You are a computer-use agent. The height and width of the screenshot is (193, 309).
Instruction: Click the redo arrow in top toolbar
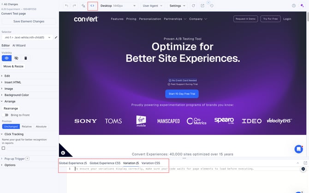[x=74, y=6]
